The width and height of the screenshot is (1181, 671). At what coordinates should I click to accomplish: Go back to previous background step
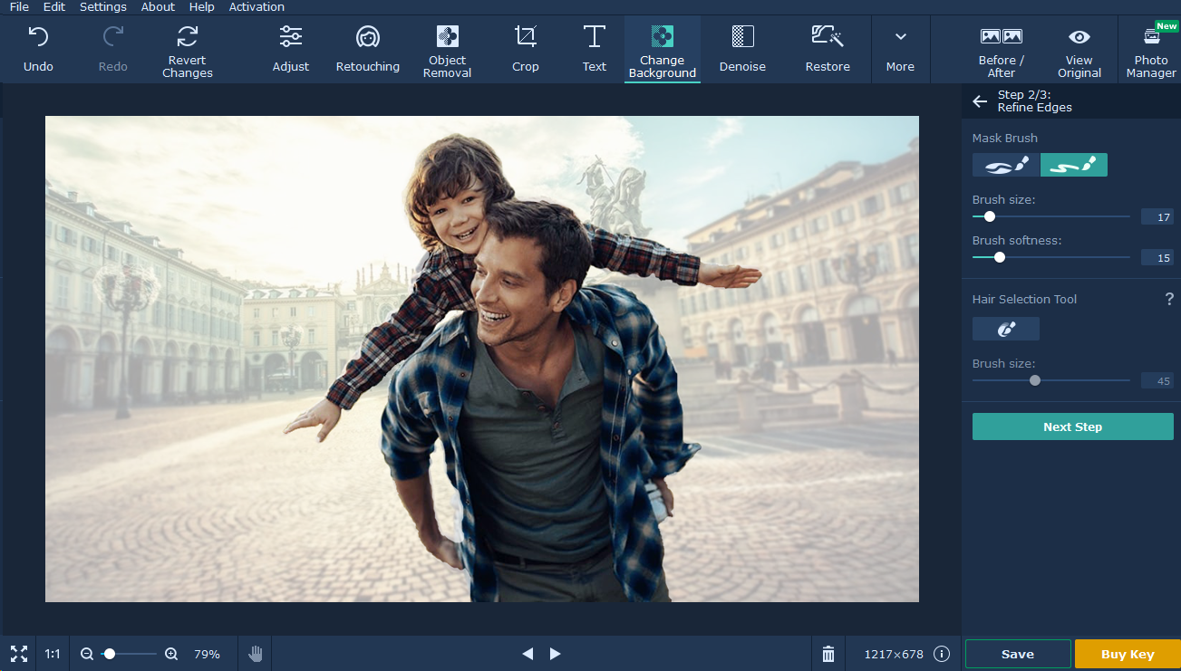[x=980, y=101]
